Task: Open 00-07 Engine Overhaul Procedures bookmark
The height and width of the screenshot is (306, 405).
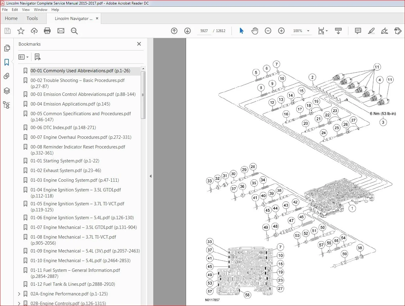Action: coord(81,137)
